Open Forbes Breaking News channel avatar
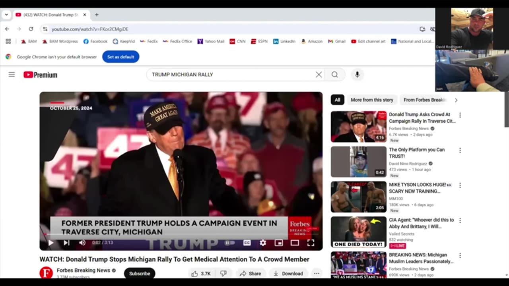 click(46, 273)
